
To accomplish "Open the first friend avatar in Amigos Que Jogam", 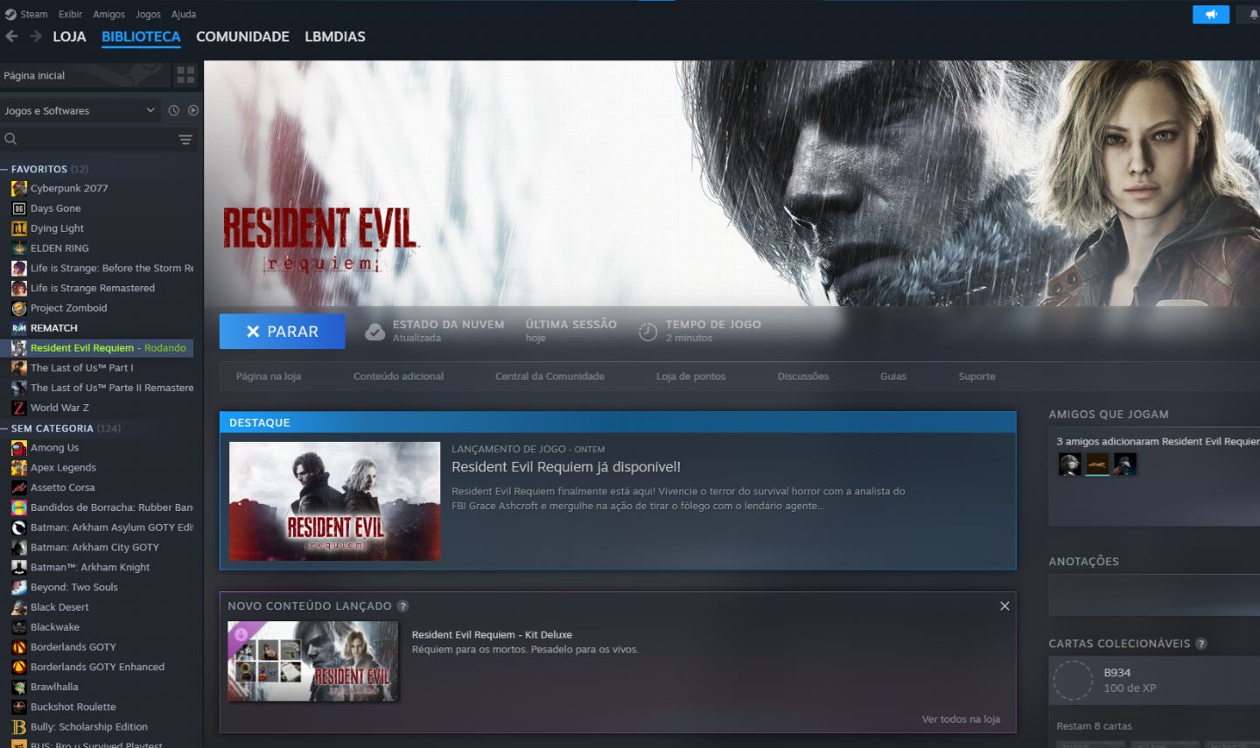I will tap(1069, 464).
